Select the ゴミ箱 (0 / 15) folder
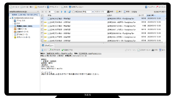This screenshot has width=175, height=98. point(21,35)
